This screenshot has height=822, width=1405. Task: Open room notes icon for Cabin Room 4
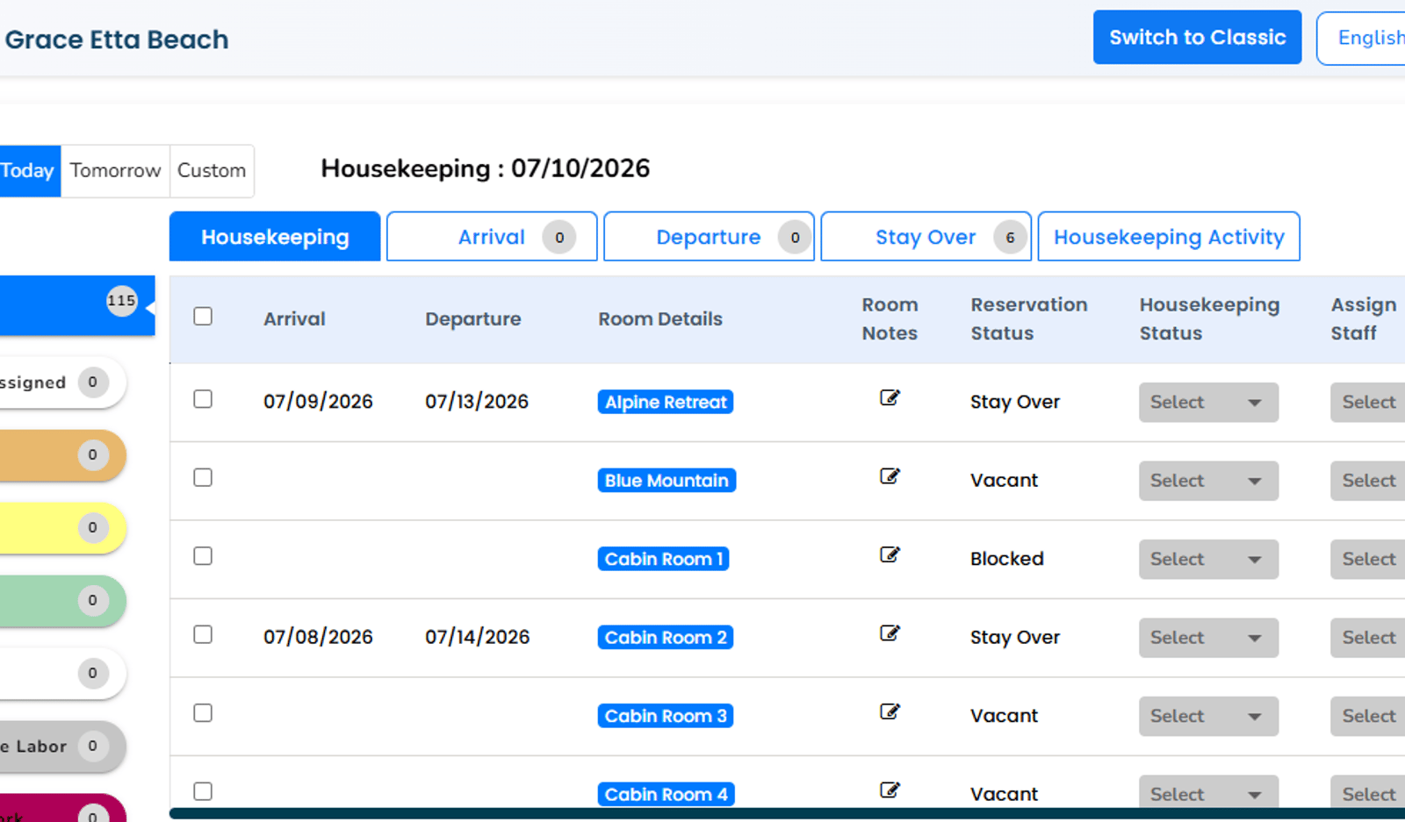click(x=890, y=790)
